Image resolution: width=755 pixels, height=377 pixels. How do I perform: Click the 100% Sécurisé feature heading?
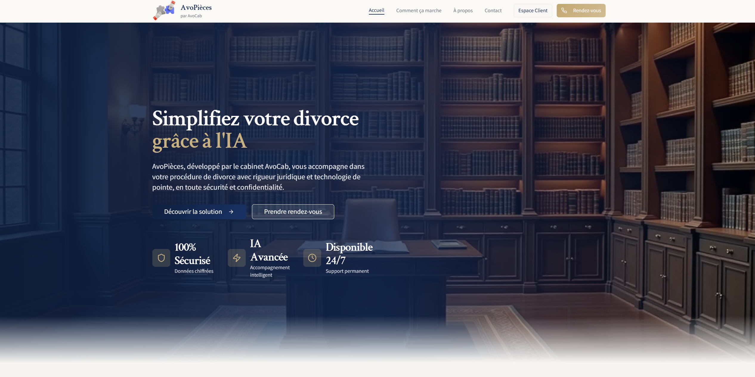192,254
